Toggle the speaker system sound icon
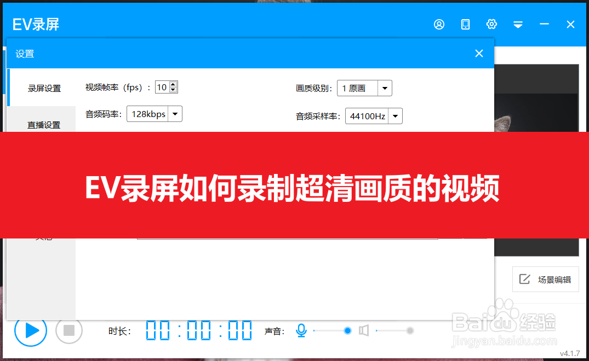The height and width of the screenshot is (361, 589). click(364, 330)
